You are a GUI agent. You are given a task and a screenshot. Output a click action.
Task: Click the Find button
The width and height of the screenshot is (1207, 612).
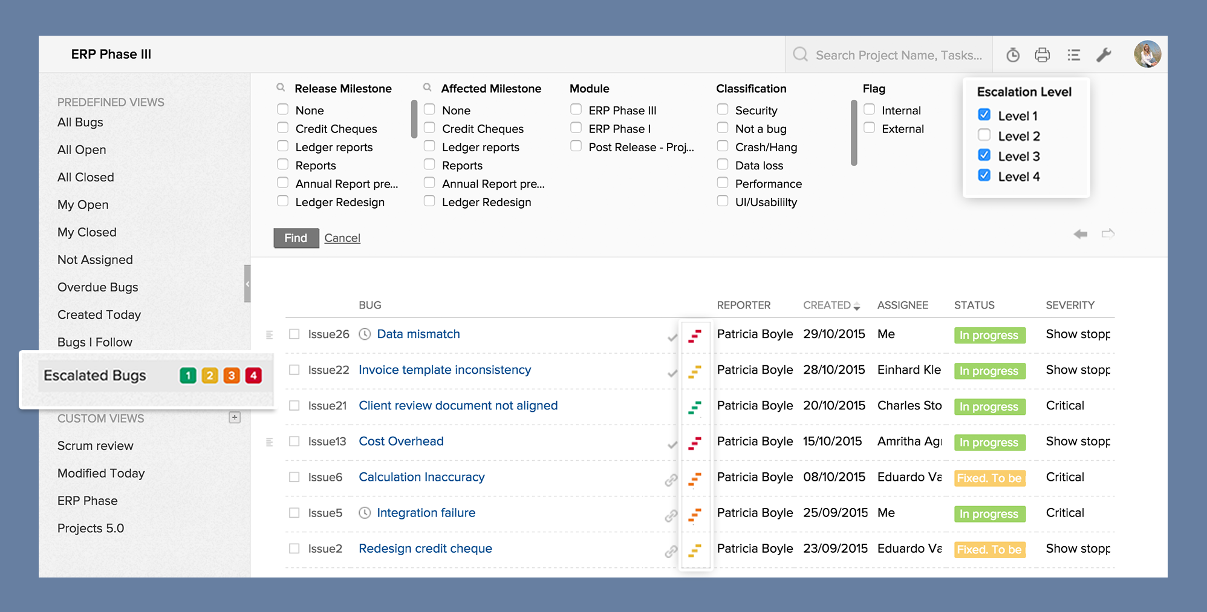coord(296,238)
